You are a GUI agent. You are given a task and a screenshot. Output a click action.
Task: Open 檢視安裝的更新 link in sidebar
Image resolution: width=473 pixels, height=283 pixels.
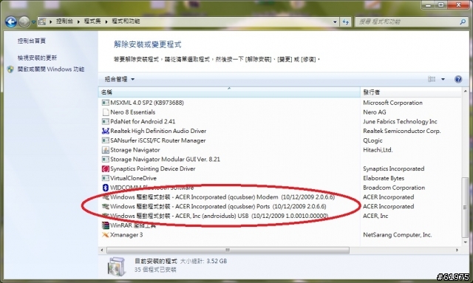pos(37,58)
